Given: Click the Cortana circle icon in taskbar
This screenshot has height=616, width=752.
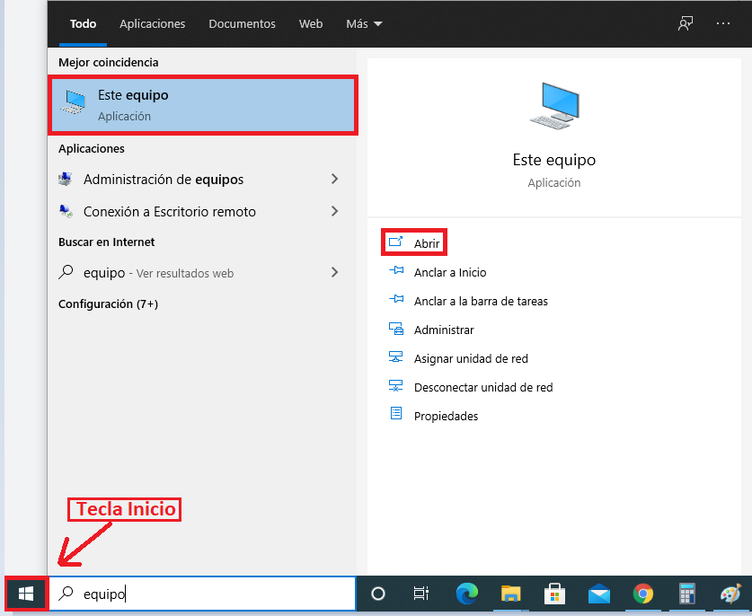Looking at the screenshot, I should coord(378,594).
